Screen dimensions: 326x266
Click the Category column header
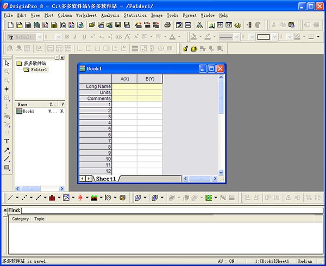coord(21,219)
